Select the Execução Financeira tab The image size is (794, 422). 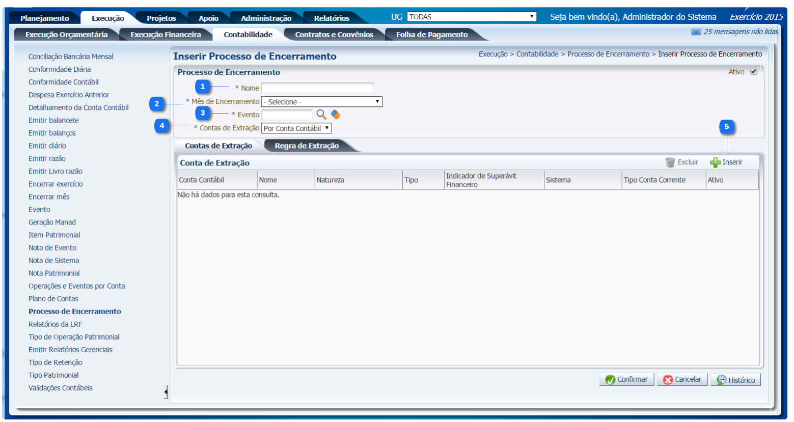166,35
